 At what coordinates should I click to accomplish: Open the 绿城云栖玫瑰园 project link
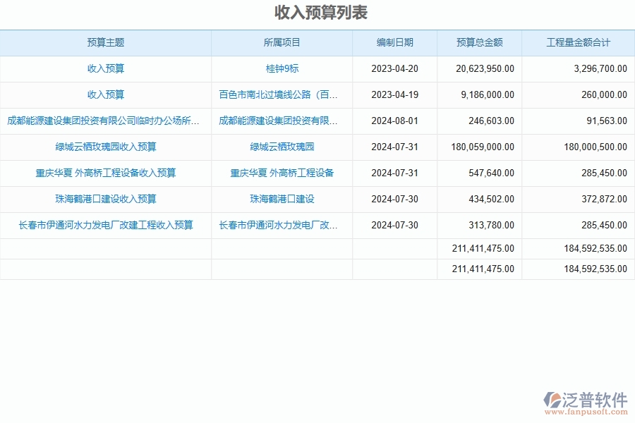point(282,147)
